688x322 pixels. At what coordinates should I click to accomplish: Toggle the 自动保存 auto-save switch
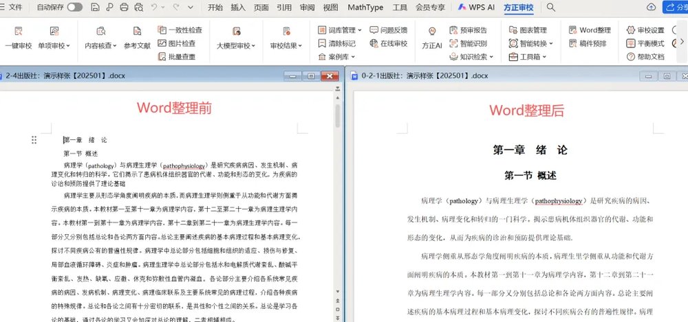click(74, 7)
